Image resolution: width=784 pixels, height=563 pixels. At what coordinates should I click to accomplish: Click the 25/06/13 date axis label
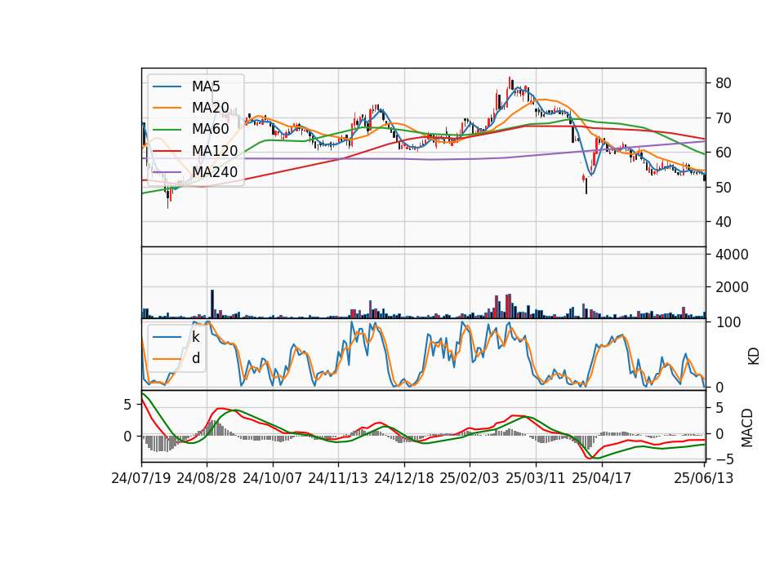tap(704, 479)
